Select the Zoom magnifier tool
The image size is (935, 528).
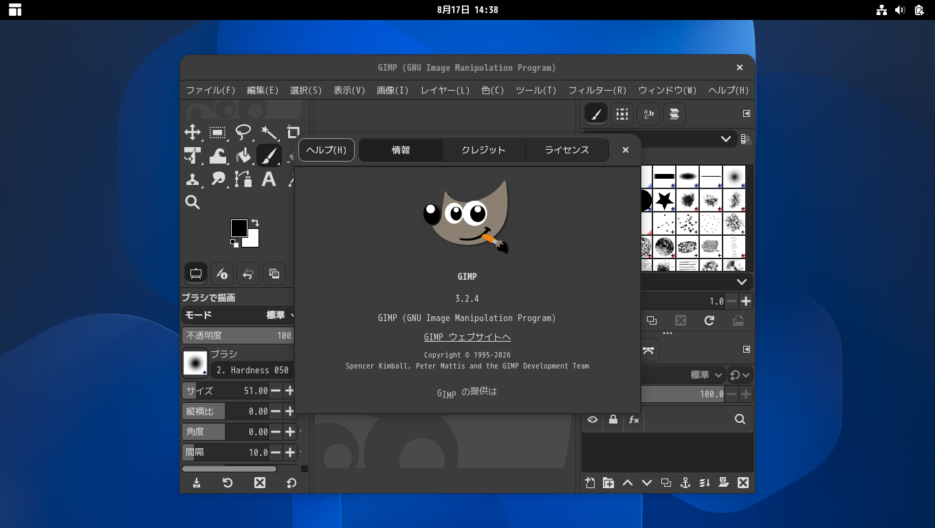tap(192, 202)
